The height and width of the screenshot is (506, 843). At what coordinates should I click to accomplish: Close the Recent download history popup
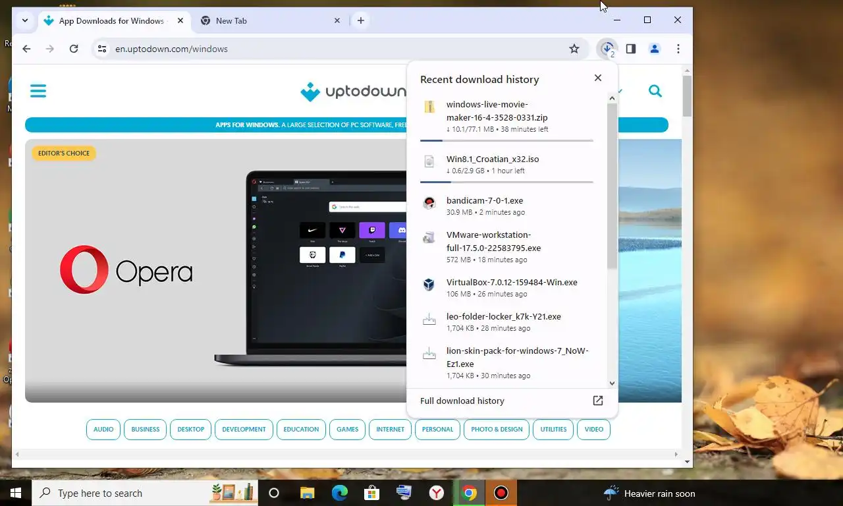click(598, 78)
